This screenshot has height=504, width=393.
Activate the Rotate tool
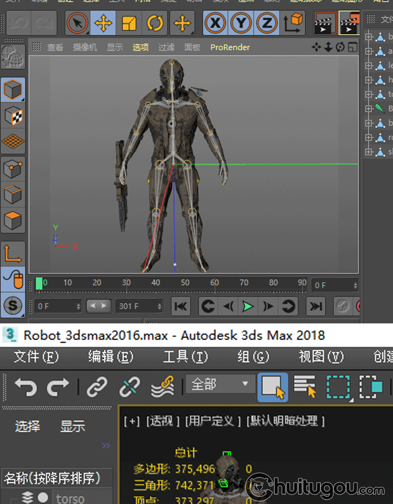click(155, 23)
